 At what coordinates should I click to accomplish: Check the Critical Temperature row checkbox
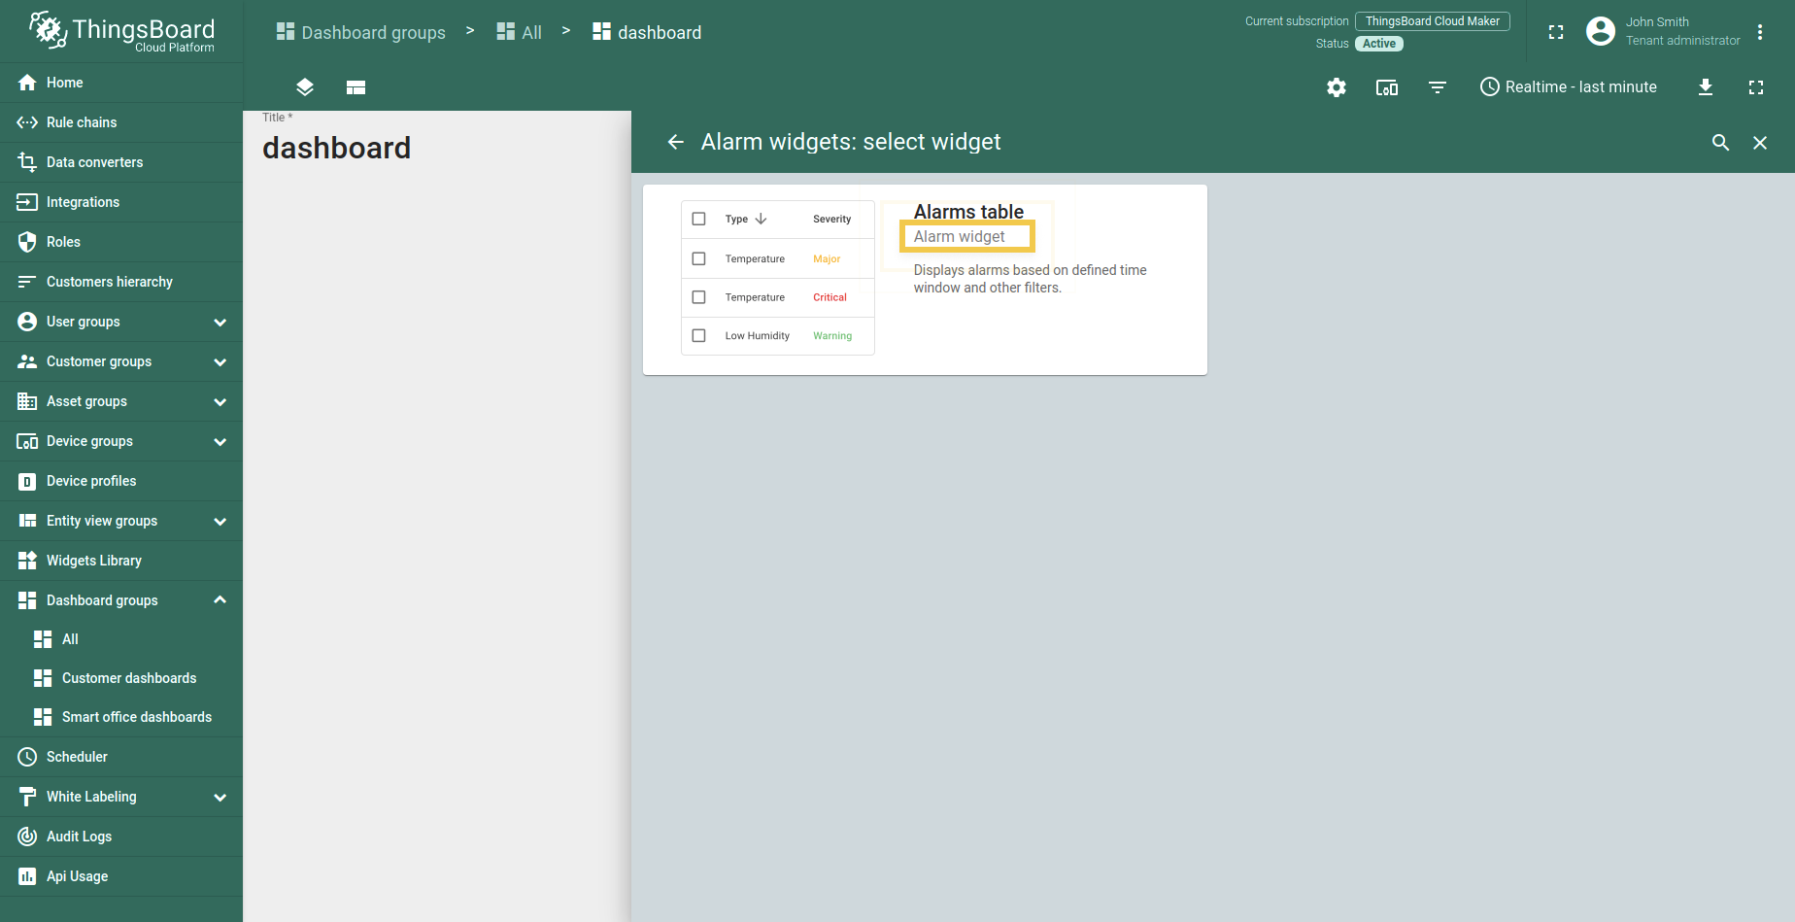click(x=698, y=297)
